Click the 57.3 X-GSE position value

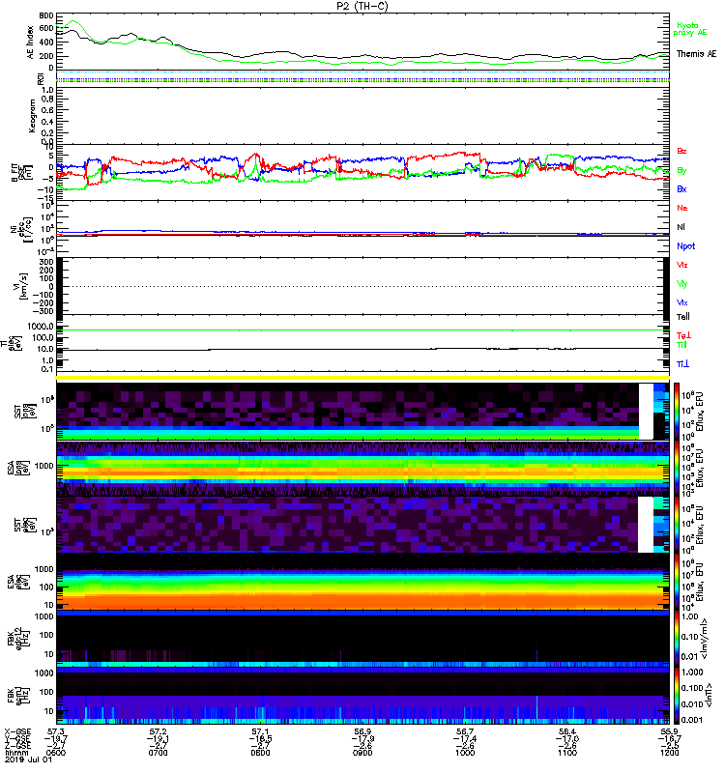(56, 731)
